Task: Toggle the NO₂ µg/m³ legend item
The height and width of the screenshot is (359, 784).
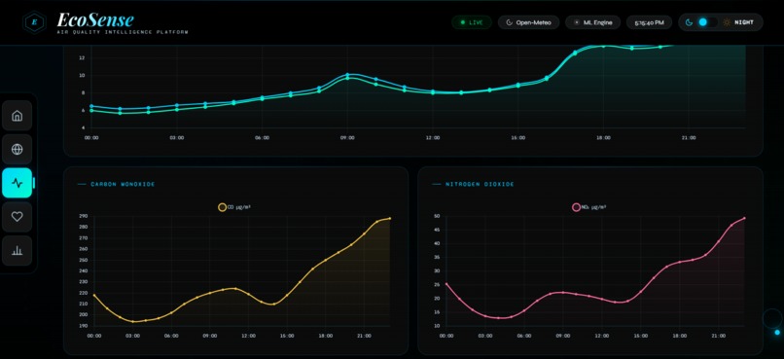Action: pyautogui.click(x=590, y=207)
